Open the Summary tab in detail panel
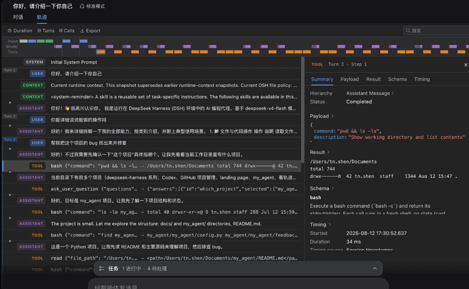469x289 pixels. 322,79
